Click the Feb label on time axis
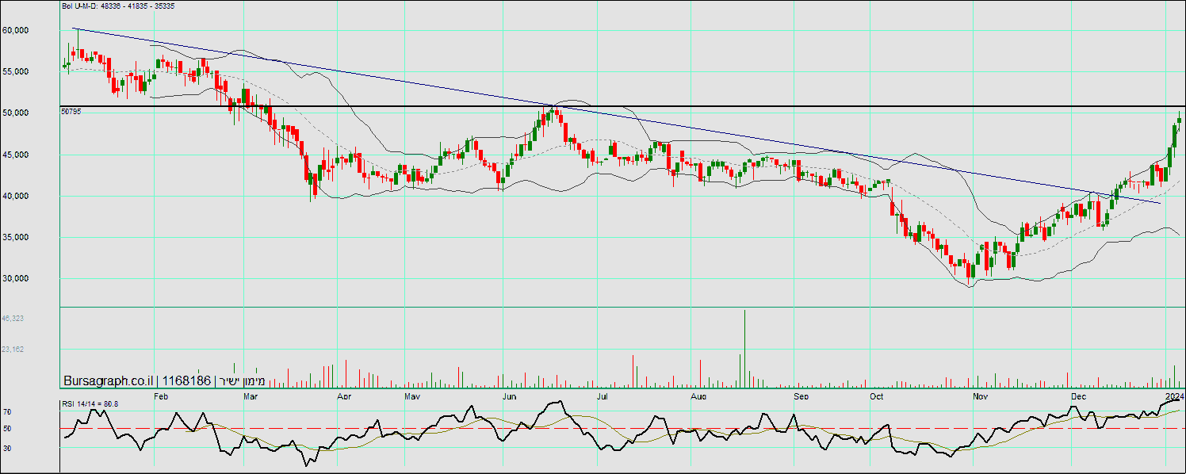The height and width of the screenshot is (474, 1186). [x=160, y=395]
